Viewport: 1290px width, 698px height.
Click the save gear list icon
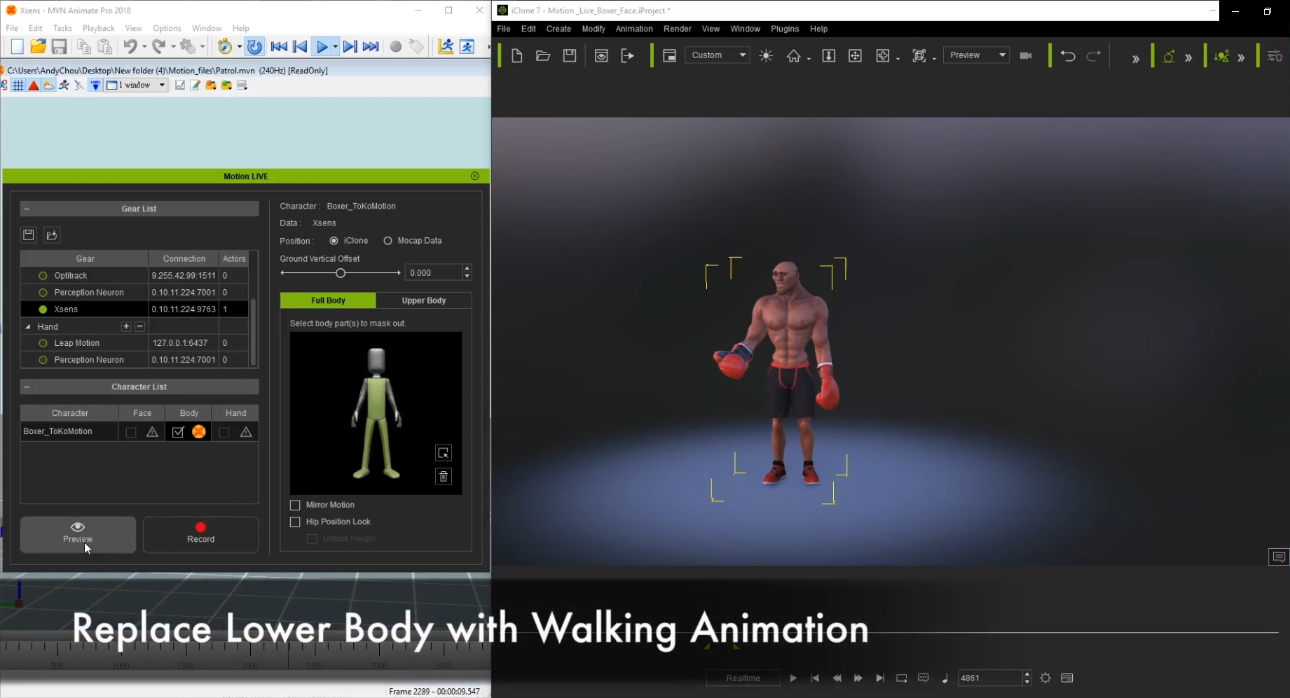(x=29, y=235)
